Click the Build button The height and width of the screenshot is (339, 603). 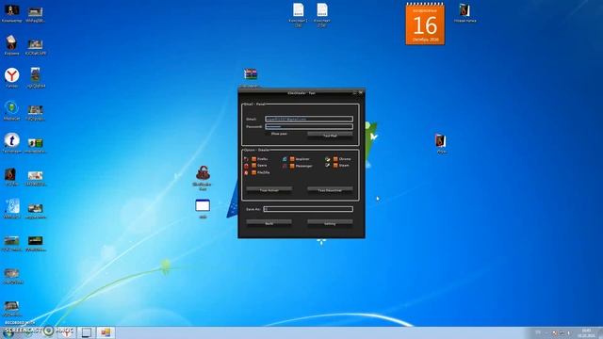[x=269, y=223]
